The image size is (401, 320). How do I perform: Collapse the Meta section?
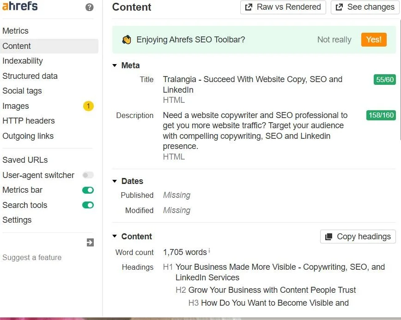pos(115,65)
